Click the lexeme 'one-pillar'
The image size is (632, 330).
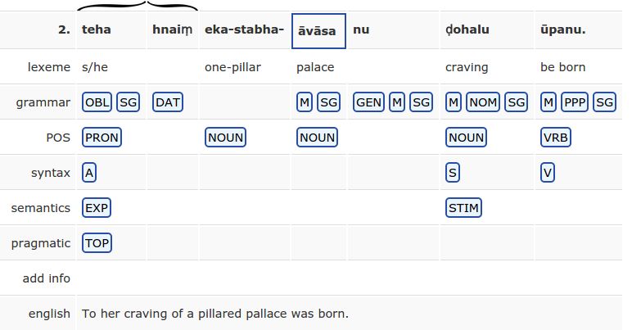(x=232, y=67)
